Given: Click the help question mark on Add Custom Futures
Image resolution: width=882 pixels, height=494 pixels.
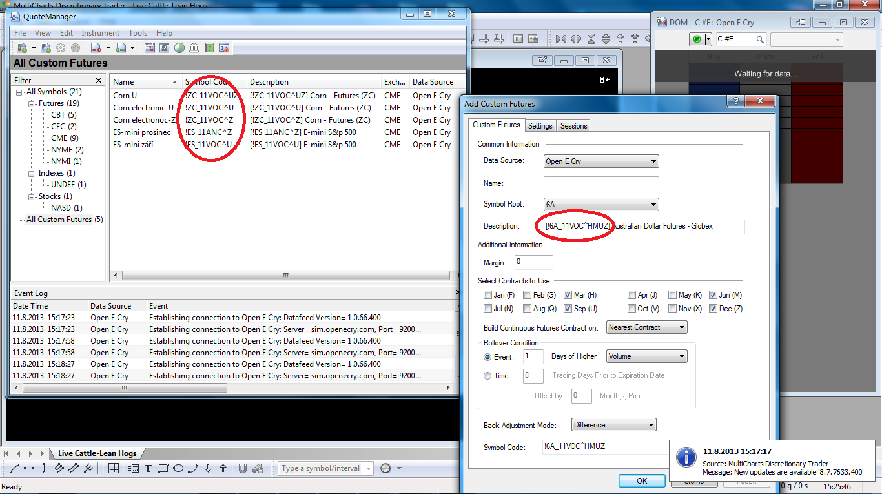Looking at the screenshot, I should click(736, 101).
